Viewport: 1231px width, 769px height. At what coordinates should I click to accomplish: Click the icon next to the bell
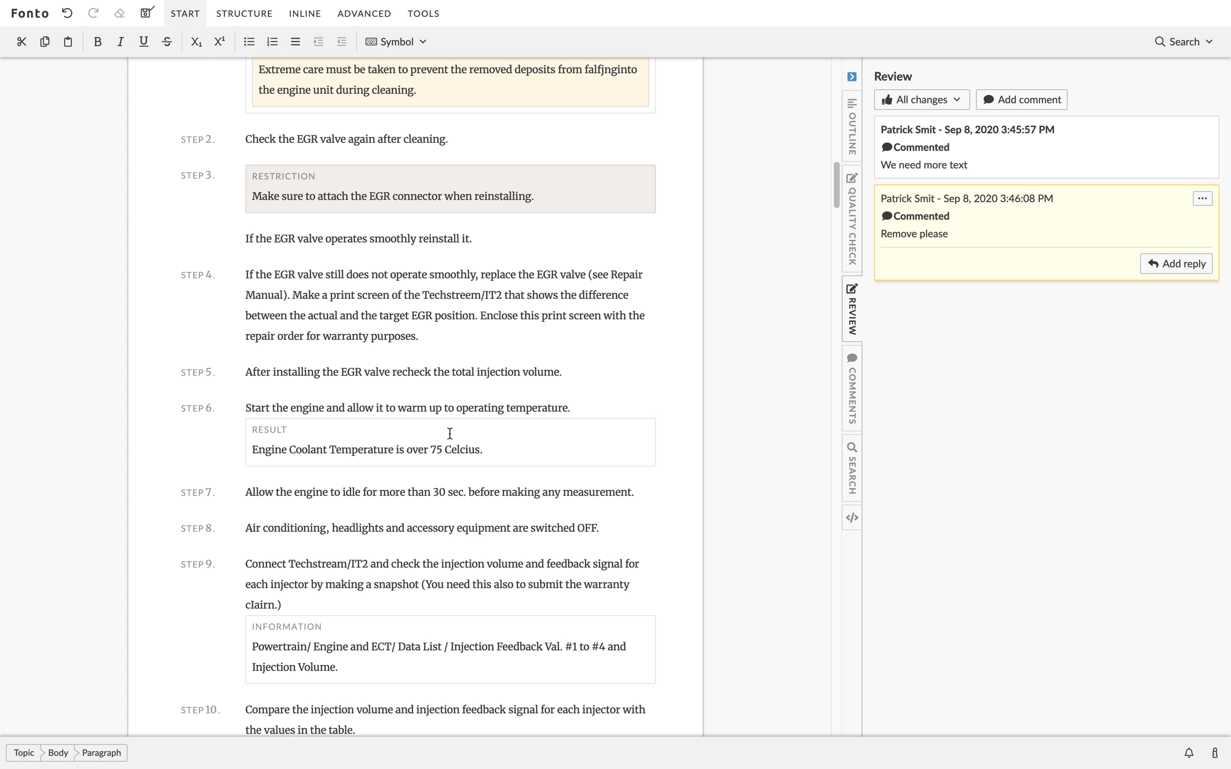(1215, 753)
